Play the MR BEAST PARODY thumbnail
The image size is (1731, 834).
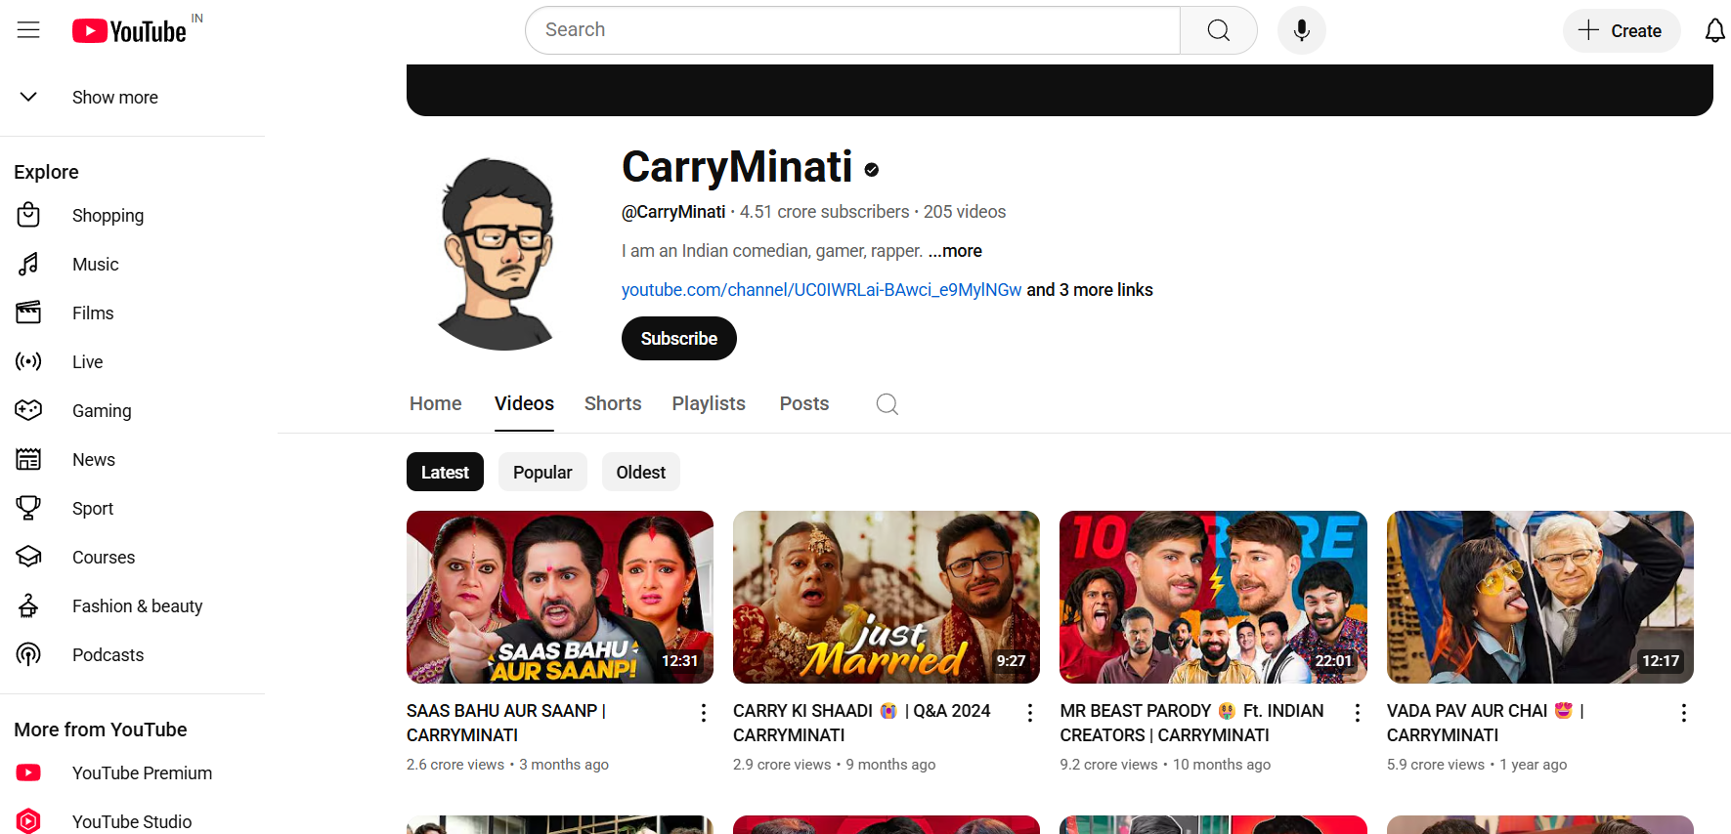pyautogui.click(x=1213, y=597)
